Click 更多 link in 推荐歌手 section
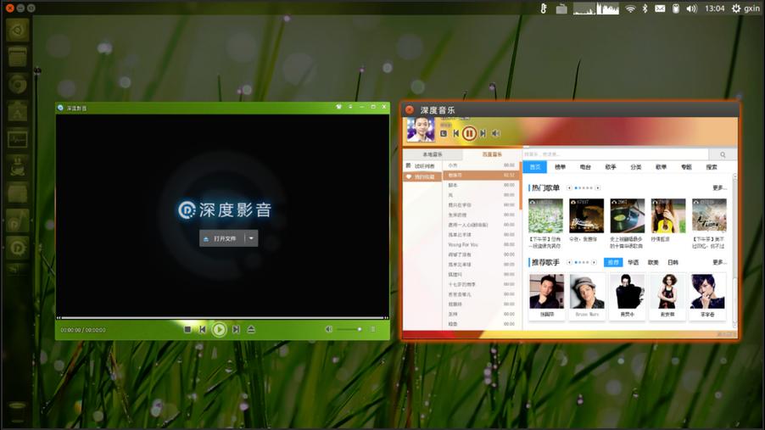 point(719,263)
